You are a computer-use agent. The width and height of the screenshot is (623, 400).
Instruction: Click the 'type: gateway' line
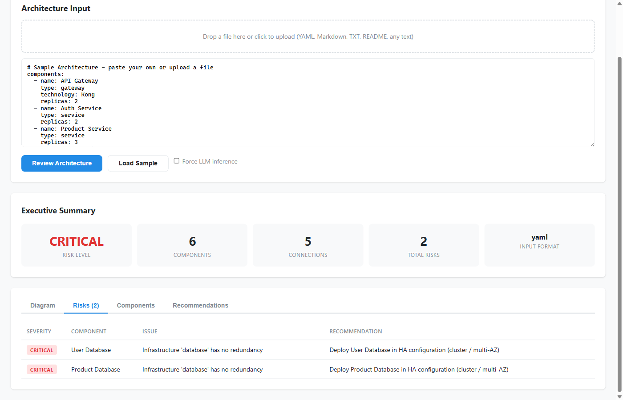click(x=63, y=88)
